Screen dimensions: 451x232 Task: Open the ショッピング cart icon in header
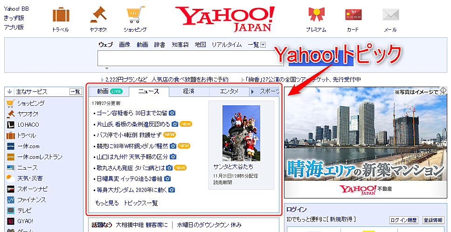[135, 14]
